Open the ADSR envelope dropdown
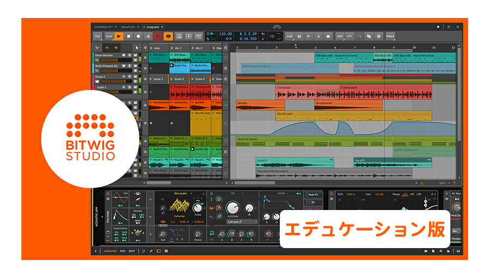This screenshot has height=278, width=490. click(283, 194)
